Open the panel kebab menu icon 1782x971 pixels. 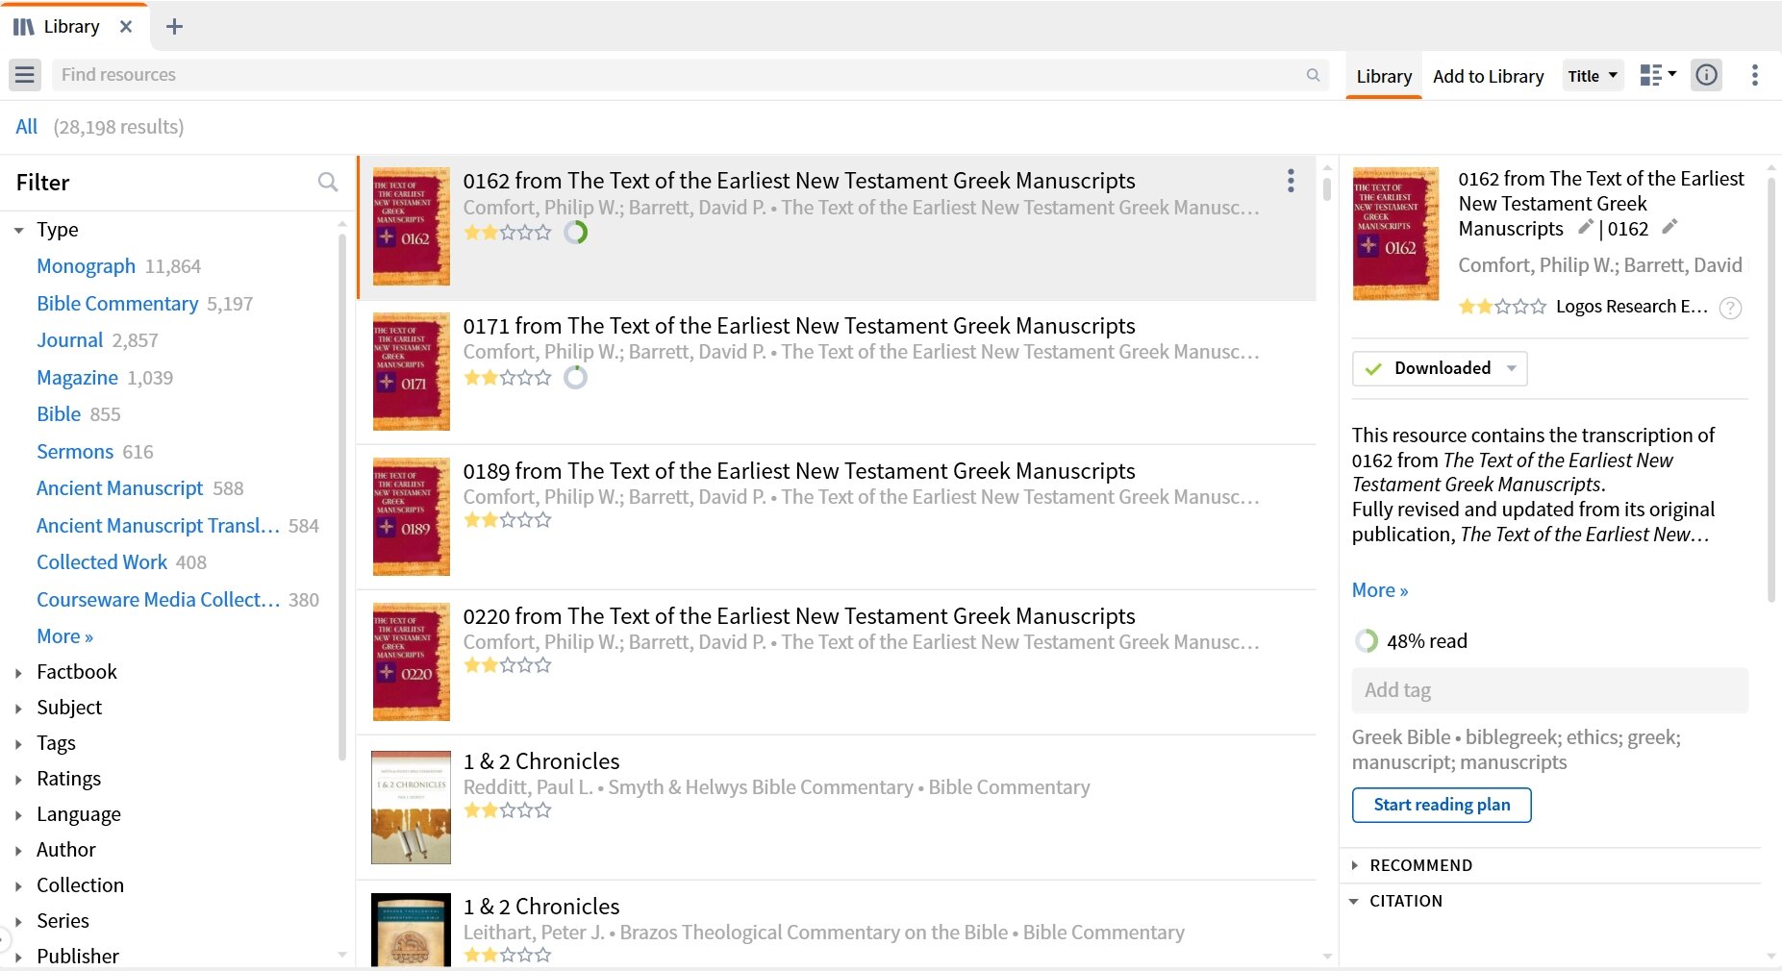[x=1755, y=75]
